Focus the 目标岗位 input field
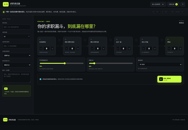188x130 pixels. 17,27
